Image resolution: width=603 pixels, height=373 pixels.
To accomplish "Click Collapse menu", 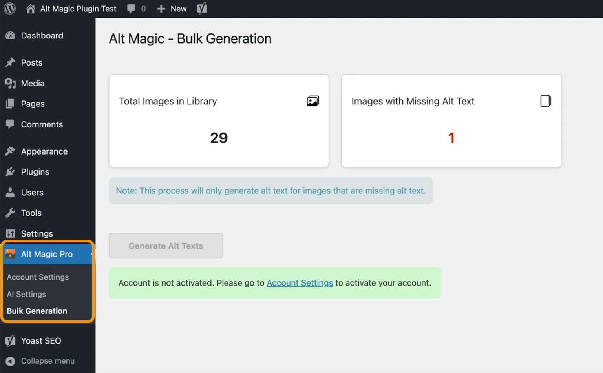I will tap(48, 361).
